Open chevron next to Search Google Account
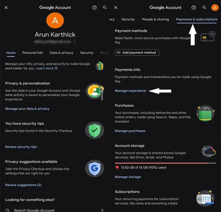 pyautogui.click(x=103, y=210)
